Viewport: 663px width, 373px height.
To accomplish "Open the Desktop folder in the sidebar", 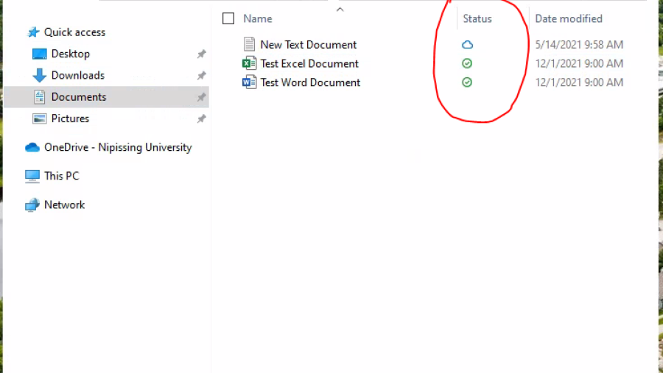I will (x=70, y=54).
